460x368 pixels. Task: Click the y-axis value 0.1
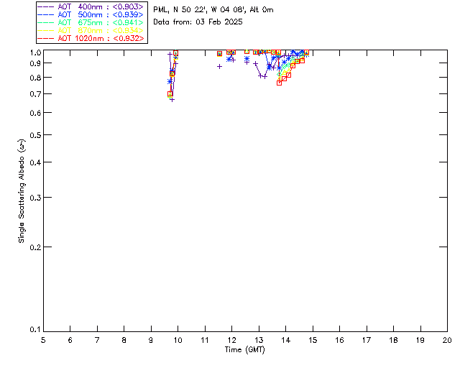(35, 330)
